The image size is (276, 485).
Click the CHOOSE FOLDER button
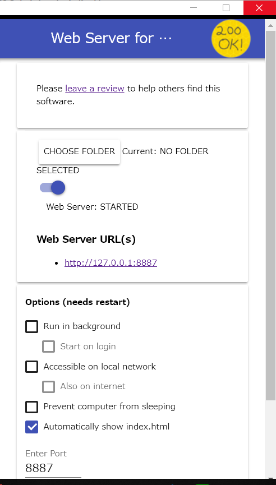coord(79,151)
